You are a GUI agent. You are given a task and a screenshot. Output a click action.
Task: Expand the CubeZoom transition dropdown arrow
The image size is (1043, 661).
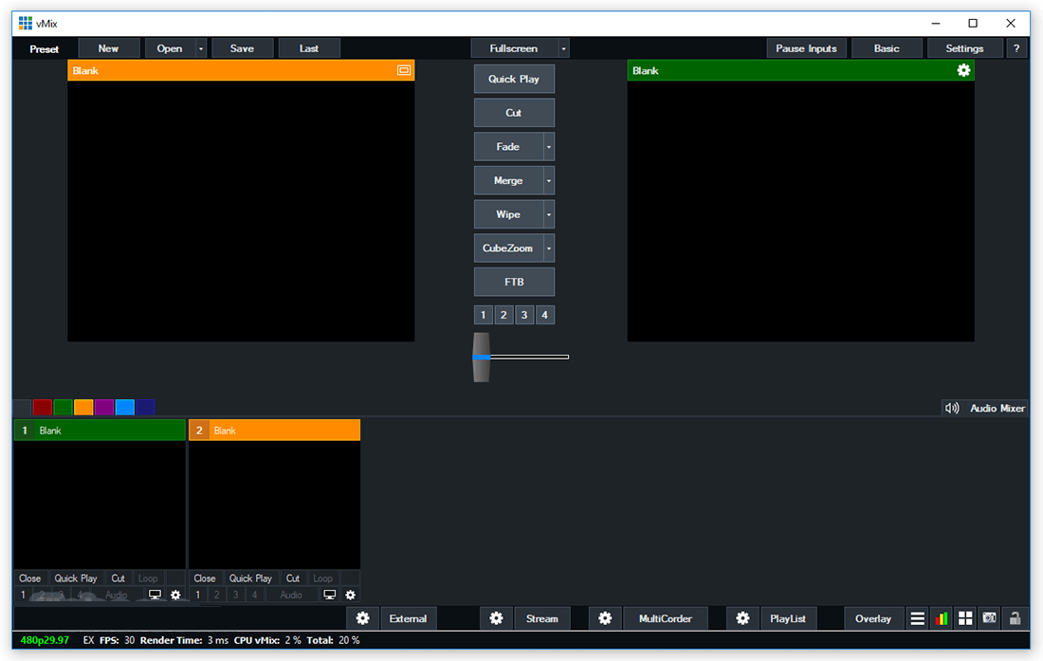[549, 248]
